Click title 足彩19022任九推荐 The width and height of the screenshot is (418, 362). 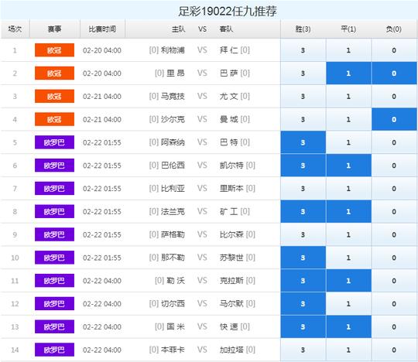click(228, 11)
